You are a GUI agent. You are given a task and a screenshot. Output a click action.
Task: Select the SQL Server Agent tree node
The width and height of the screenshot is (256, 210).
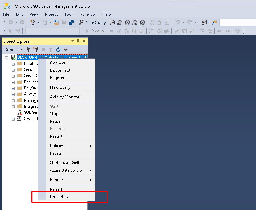tap(27, 112)
